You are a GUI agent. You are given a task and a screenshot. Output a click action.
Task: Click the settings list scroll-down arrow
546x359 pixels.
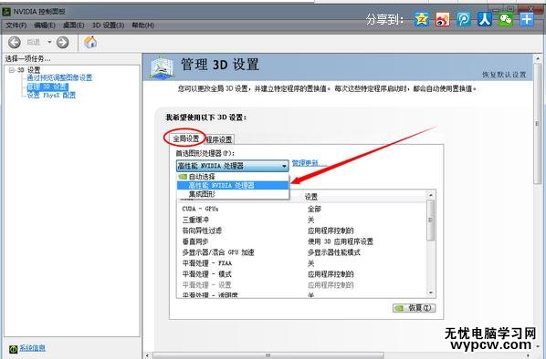[x=431, y=293]
